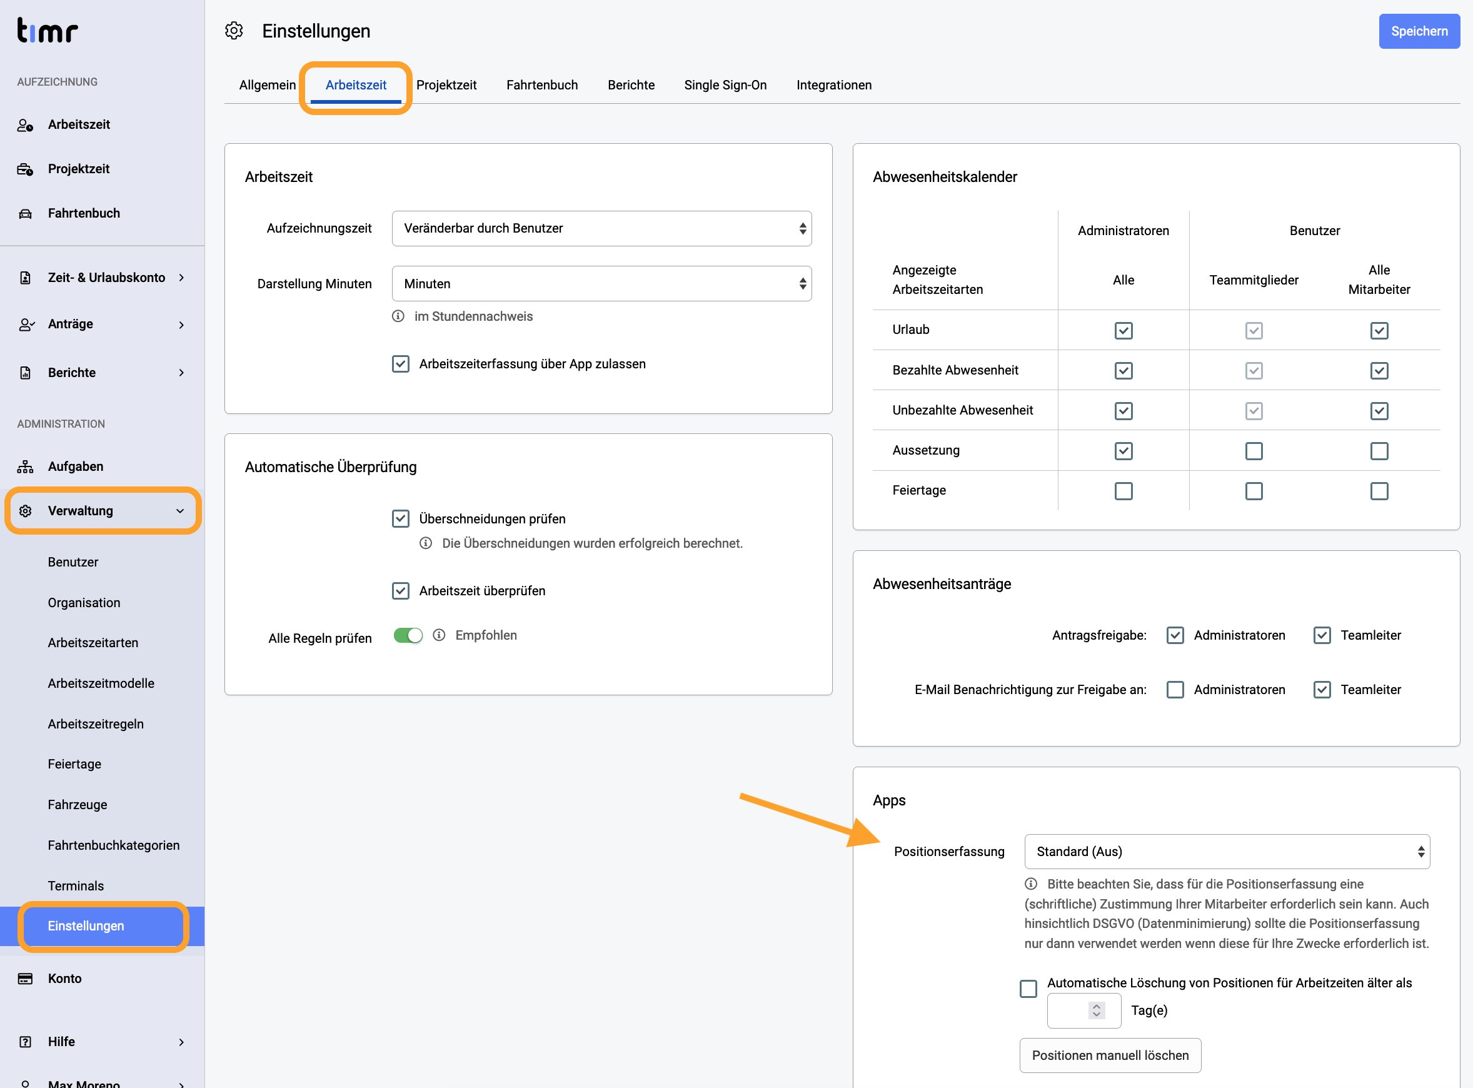This screenshot has width=1473, height=1088.
Task: Uncheck Antragsfreigabe Administratoren
Action: coord(1175,635)
